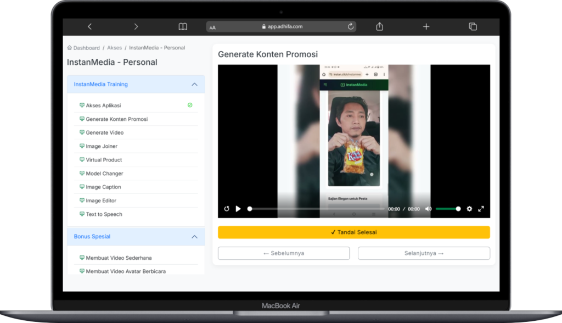Go to Selanjutnya lesson
The width and height of the screenshot is (562, 323).
click(x=424, y=253)
